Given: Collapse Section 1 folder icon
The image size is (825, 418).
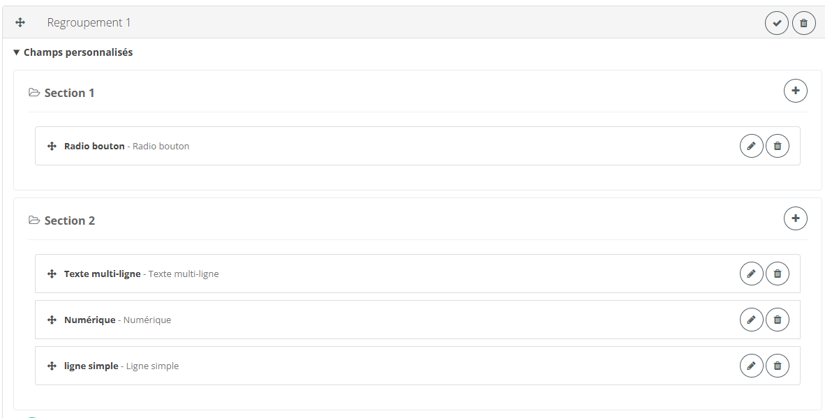Looking at the screenshot, I should click(34, 93).
